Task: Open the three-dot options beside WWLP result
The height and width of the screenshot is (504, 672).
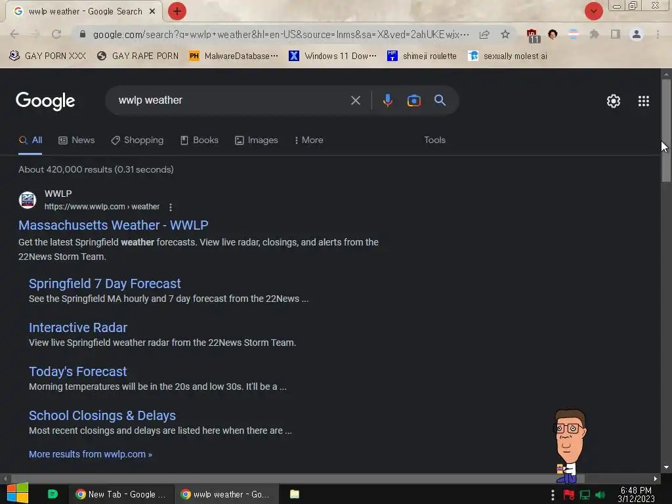Action: 171,207
